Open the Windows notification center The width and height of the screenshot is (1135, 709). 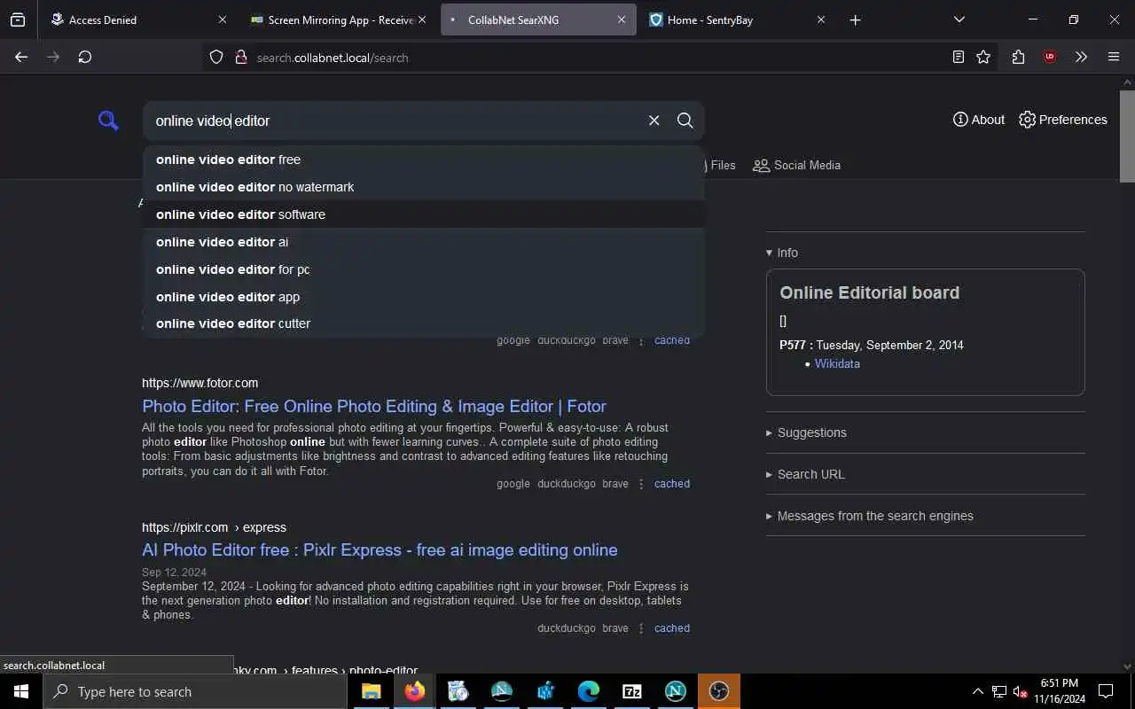[x=1106, y=691]
